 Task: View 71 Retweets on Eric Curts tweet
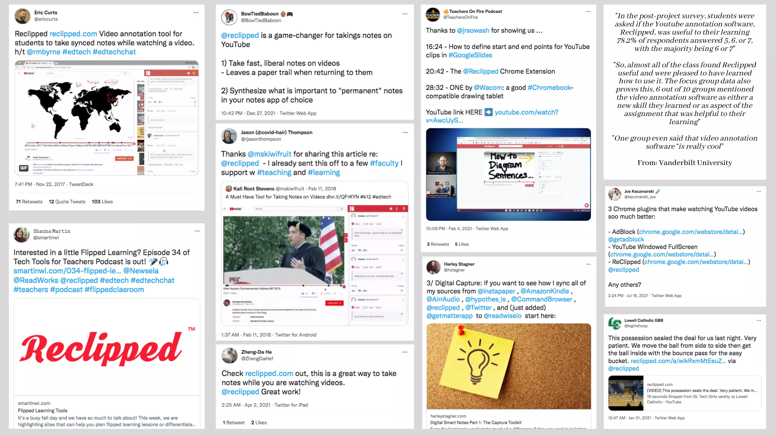click(x=29, y=202)
